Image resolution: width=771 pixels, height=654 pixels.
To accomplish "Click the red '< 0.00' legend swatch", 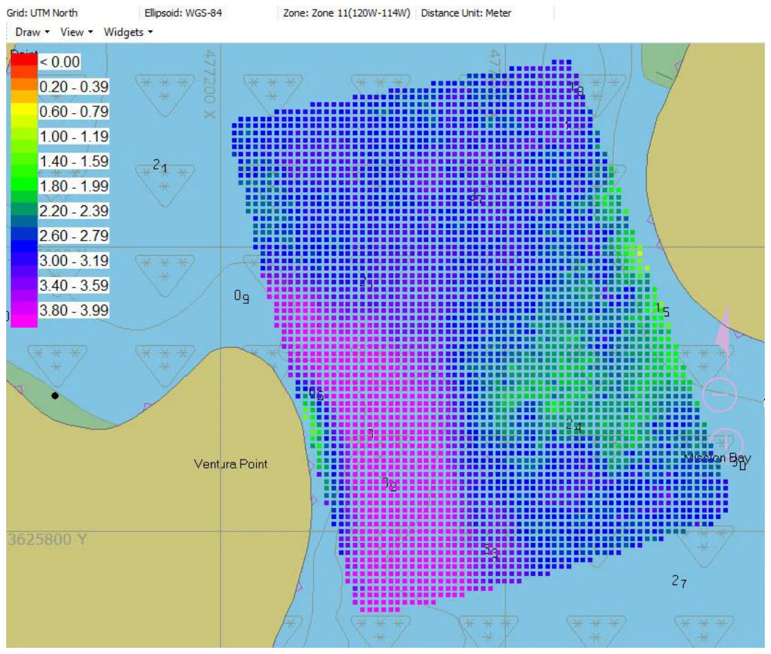I will point(24,59).
